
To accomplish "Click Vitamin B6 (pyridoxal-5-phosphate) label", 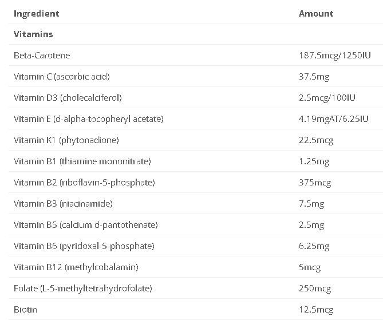I will [x=84, y=246].
